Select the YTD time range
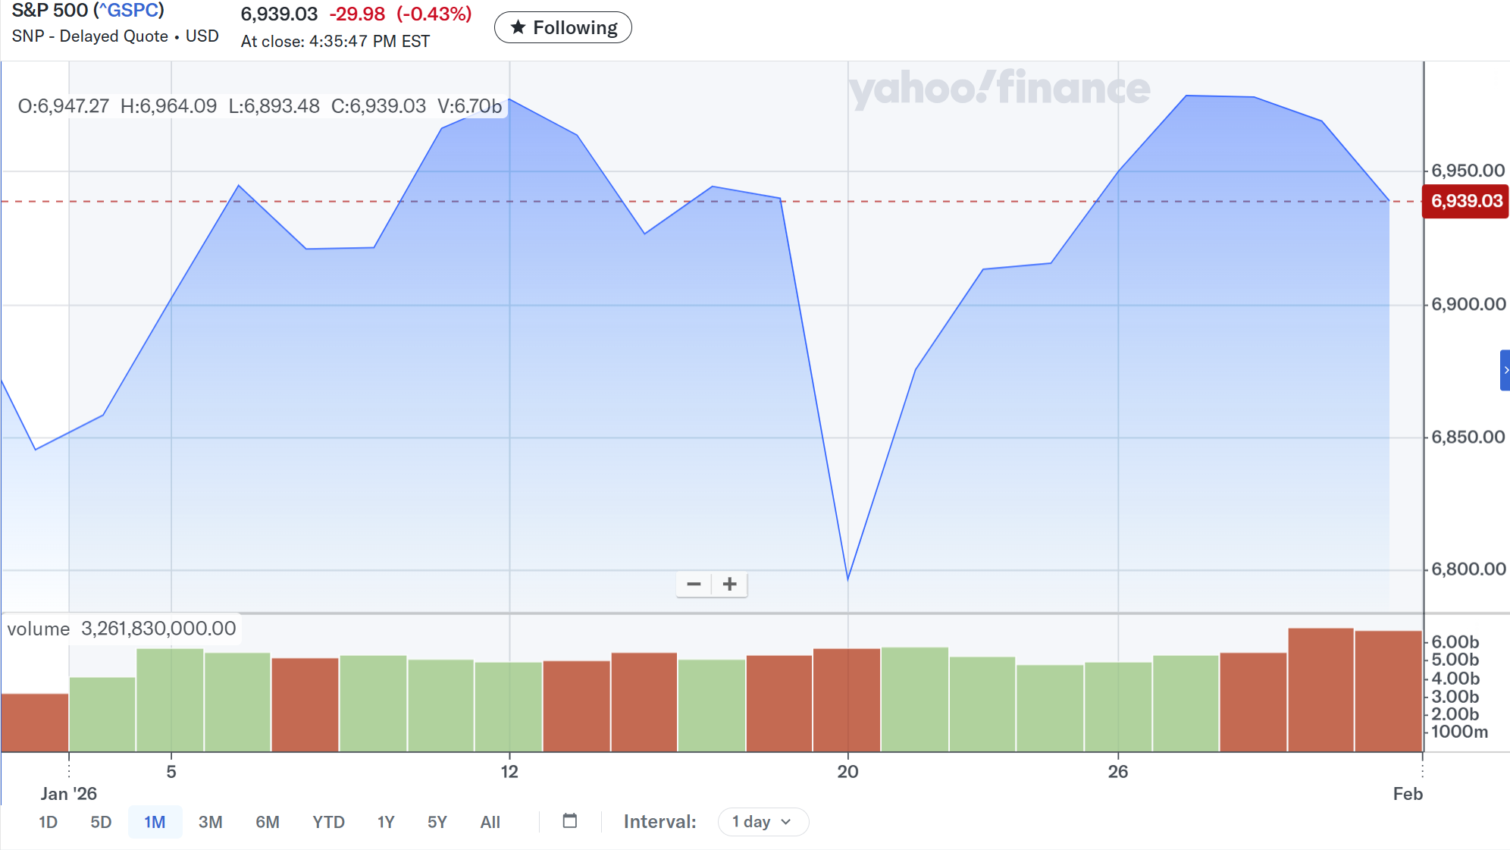The height and width of the screenshot is (850, 1510). tap(328, 822)
